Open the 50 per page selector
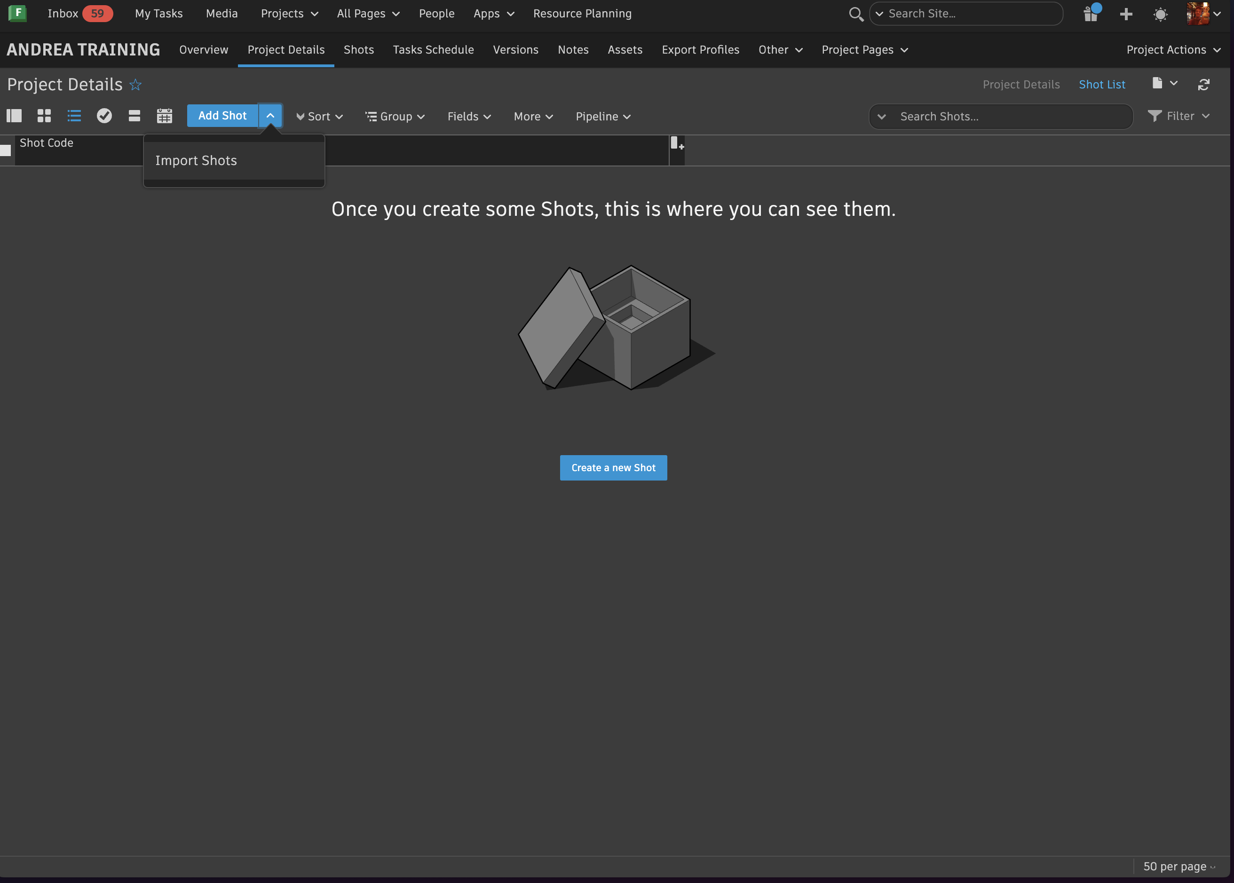This screenshot has width=1234, height=883. click(1178, 866)
